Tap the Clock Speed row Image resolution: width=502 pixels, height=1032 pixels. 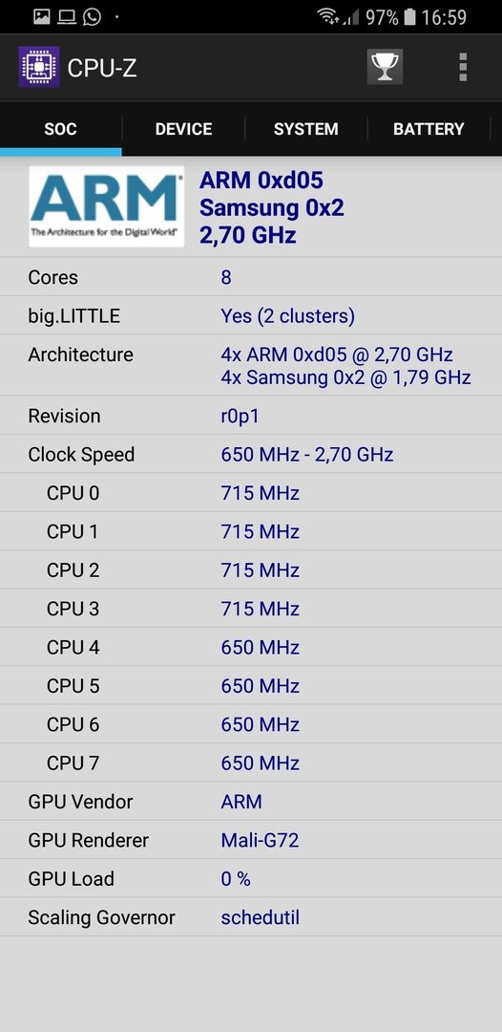point(251,454)
